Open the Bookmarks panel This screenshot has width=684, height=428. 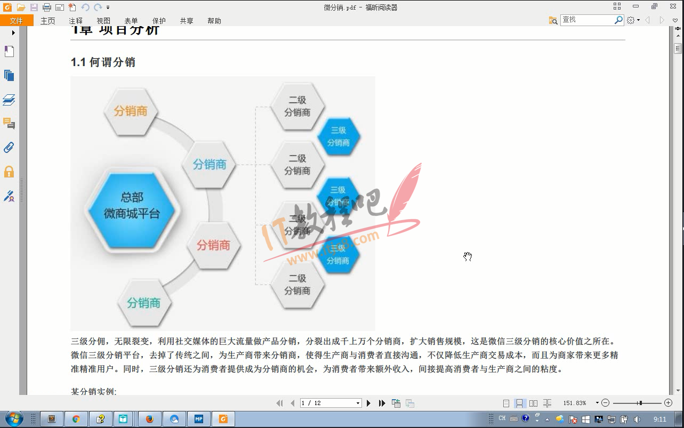coord(9,52)
